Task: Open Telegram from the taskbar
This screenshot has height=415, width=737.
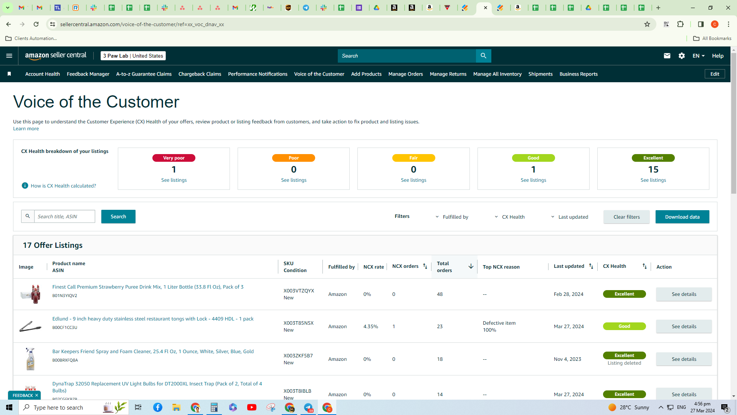Action: [309, 407]
